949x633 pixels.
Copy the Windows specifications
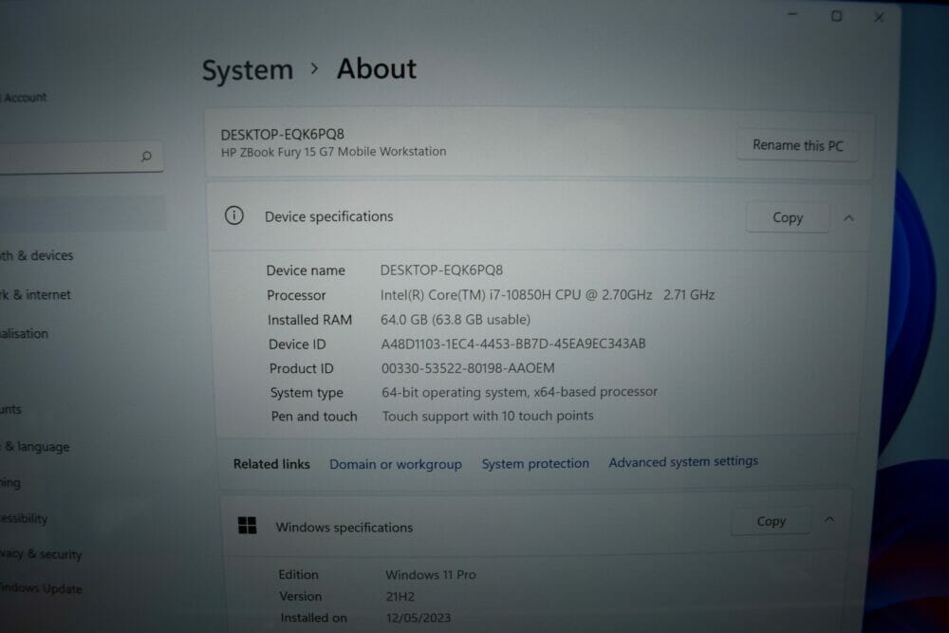coord(771,521)
